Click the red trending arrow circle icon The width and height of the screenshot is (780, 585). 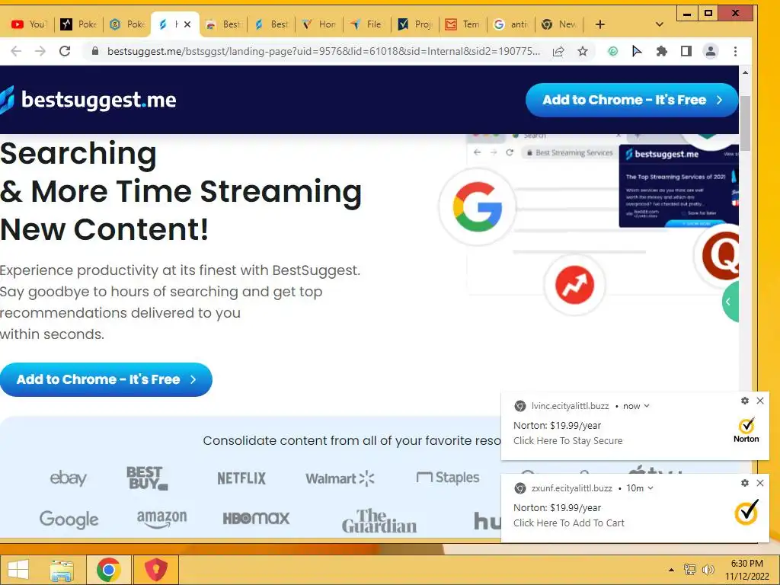pos(574,285)
